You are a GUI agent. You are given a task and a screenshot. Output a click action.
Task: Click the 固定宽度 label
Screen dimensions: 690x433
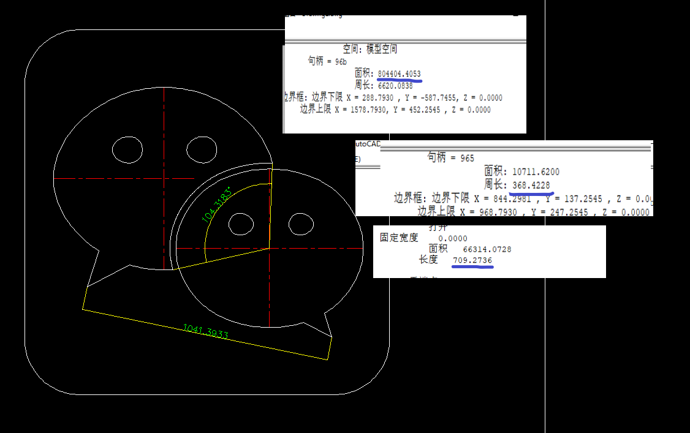point(399,238)
